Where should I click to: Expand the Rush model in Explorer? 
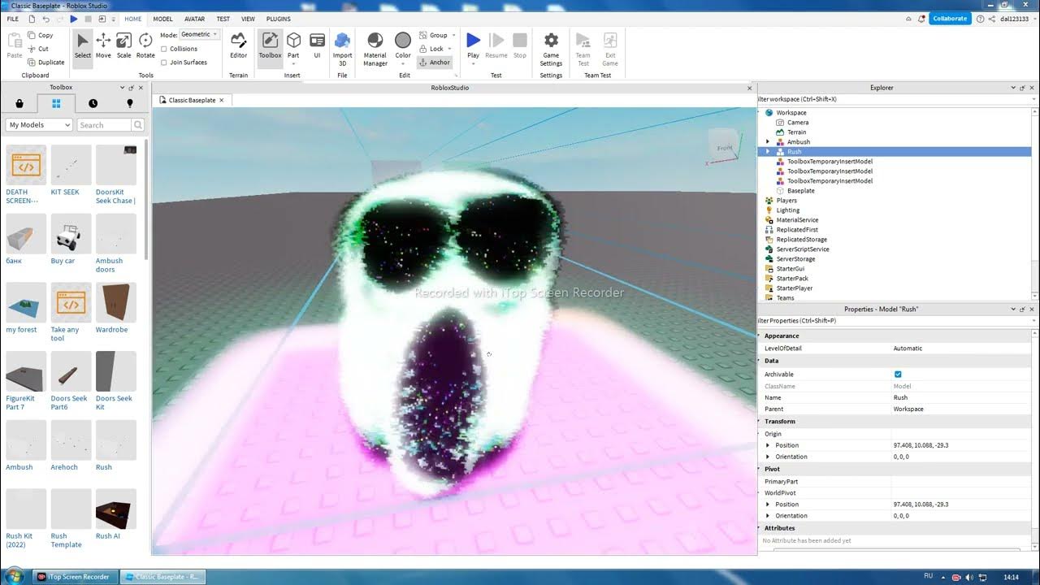[768, 152]
